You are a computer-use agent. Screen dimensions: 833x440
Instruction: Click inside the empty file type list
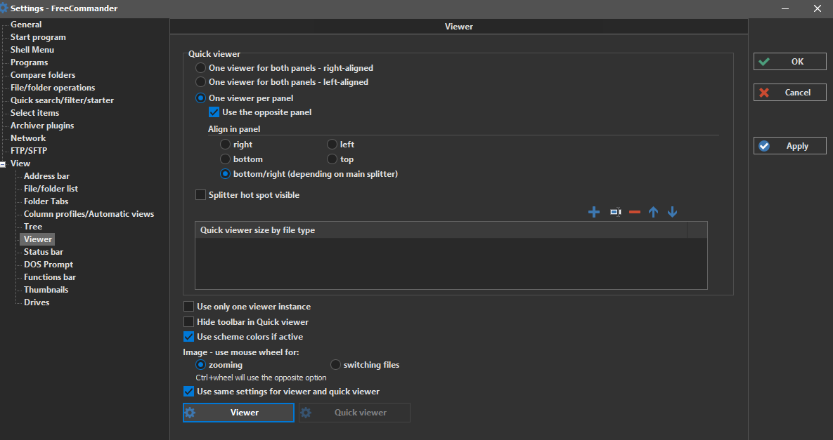[451, 263]
